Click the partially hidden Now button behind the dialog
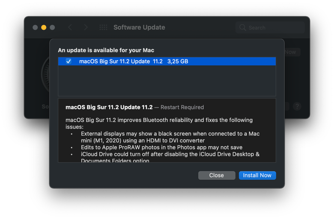The height and width of the screenshot is (220, 334). coord(292,52)
